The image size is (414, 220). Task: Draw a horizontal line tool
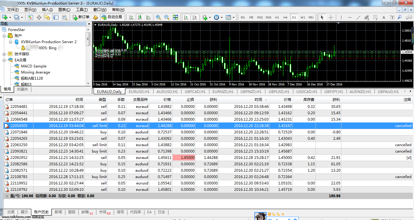pyautogui.click(x=350, y=17)
